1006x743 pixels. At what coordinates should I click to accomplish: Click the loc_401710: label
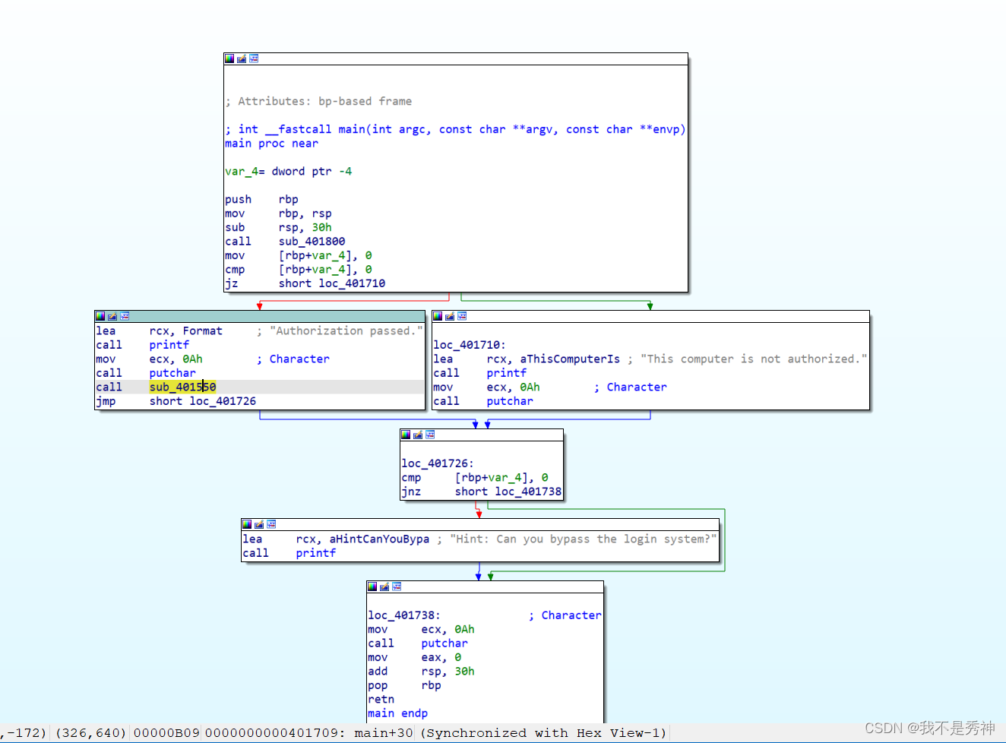pyautogui.click(x=469, y=345)
